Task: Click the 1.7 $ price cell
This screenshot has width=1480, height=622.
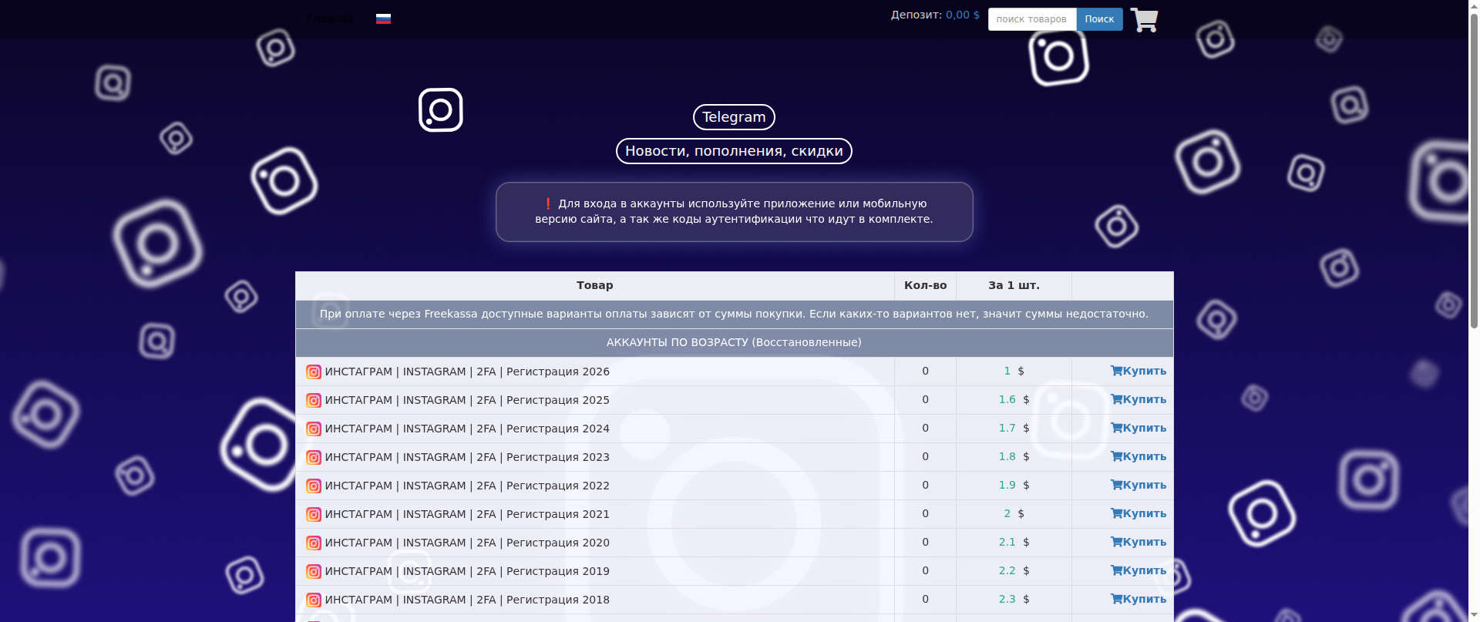Action: click(1014, 428)
